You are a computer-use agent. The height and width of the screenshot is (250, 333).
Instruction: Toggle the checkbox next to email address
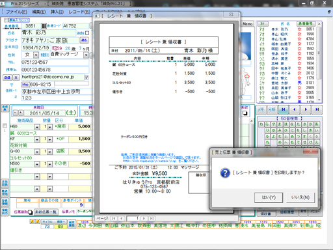(87, 77)
